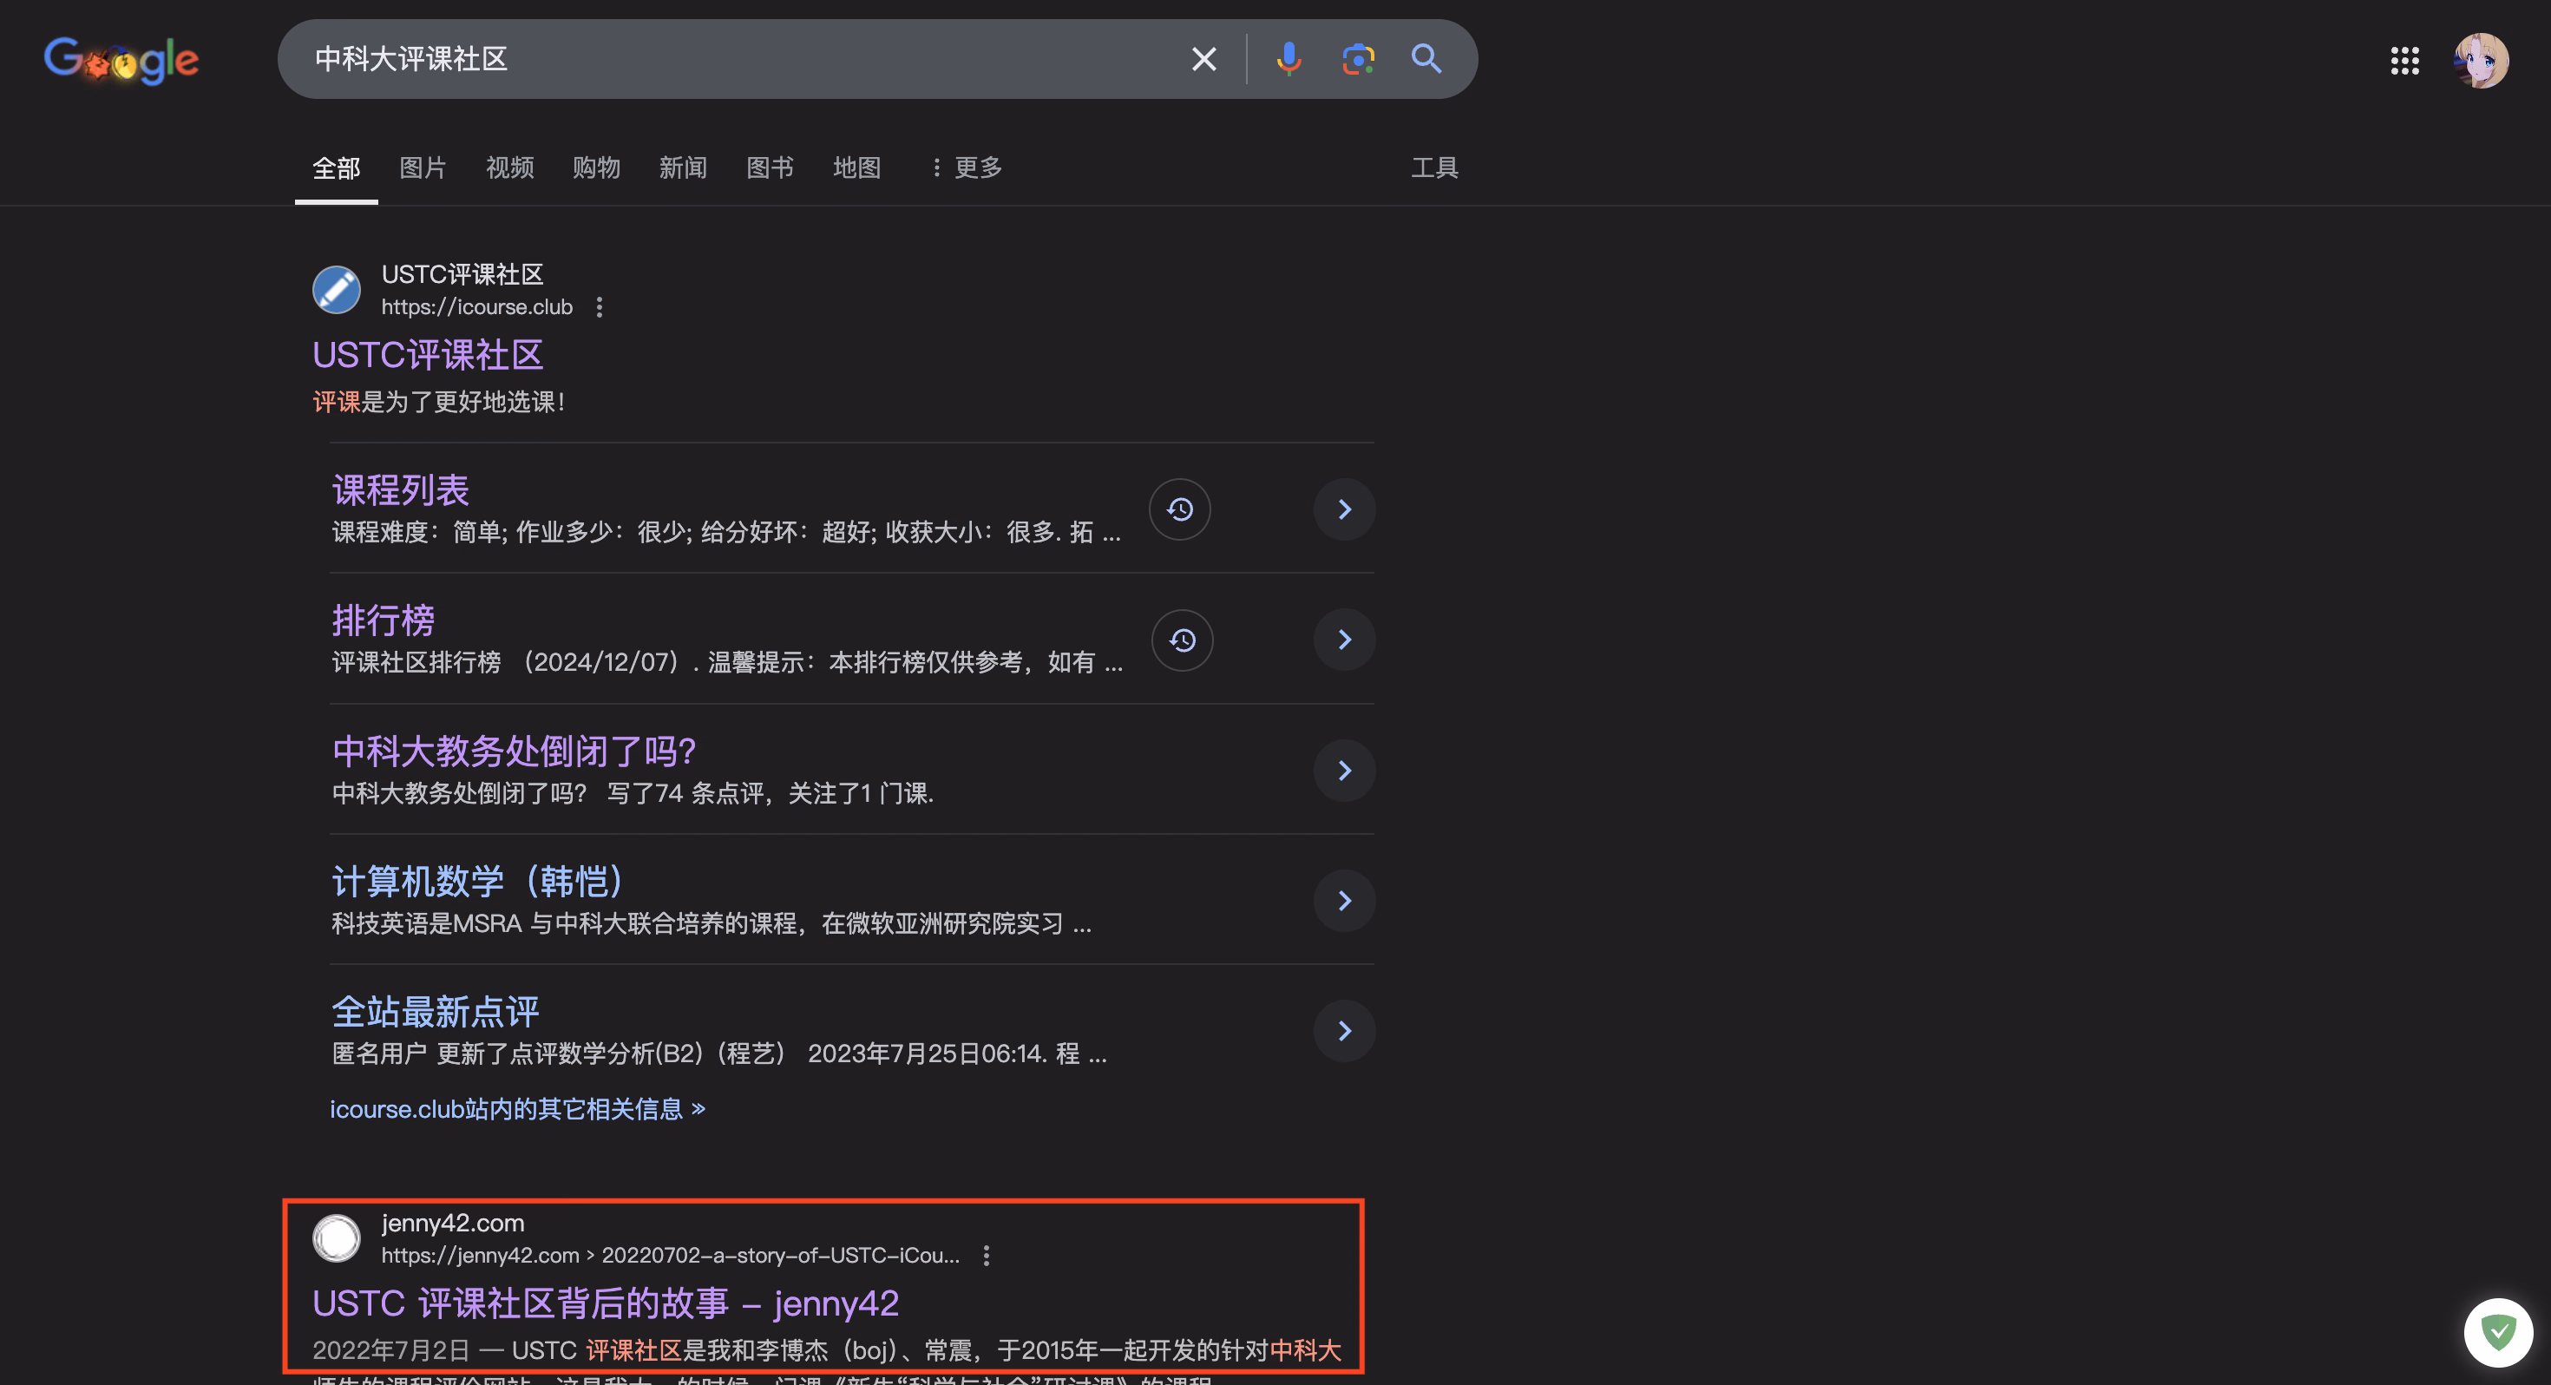Image resolution: width=2551 pixels, height=1385 pixels.
Task: Switch to the 图片 tab
Action: (423, 167)
